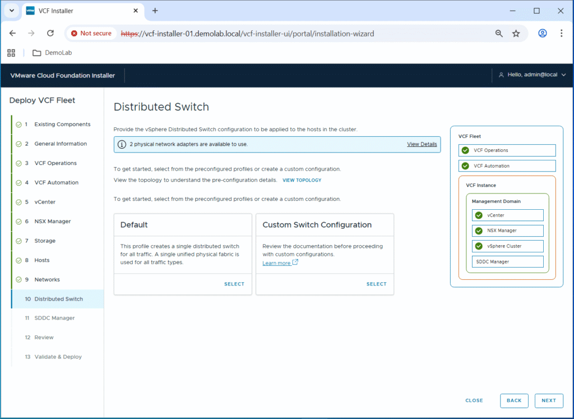This screenshot has width=574, height=419.
Task: Click the info icon in adapters banner
Action: [122, 144]
